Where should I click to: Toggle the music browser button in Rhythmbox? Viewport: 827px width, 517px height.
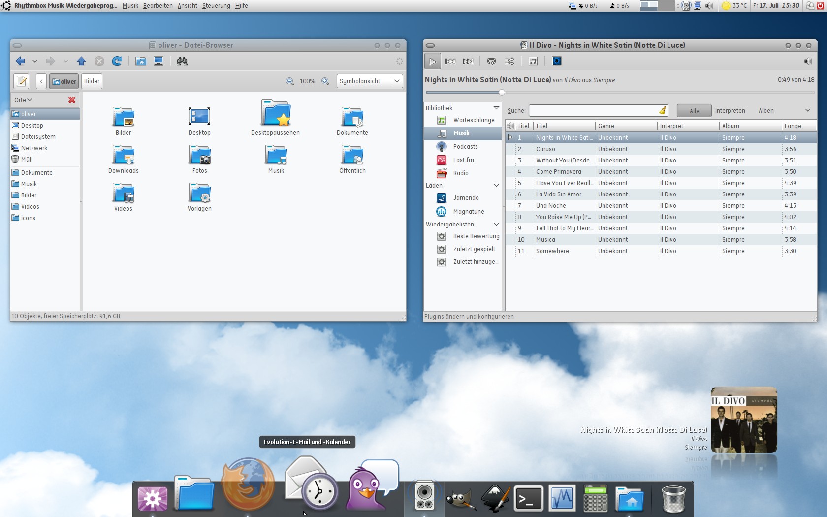533,62
